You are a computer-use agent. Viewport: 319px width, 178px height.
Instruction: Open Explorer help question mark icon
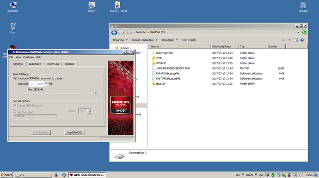pyautogui.click(x=302, y=40)
